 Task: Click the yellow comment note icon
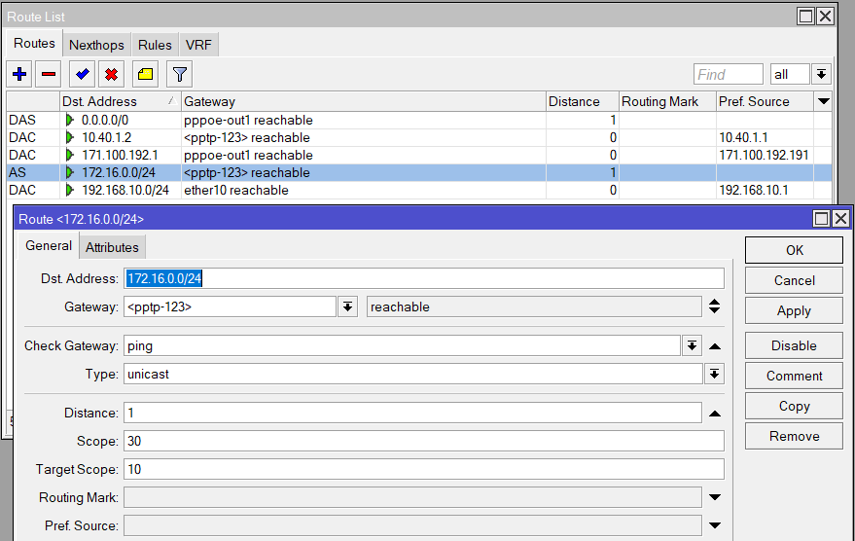(144, 74)
